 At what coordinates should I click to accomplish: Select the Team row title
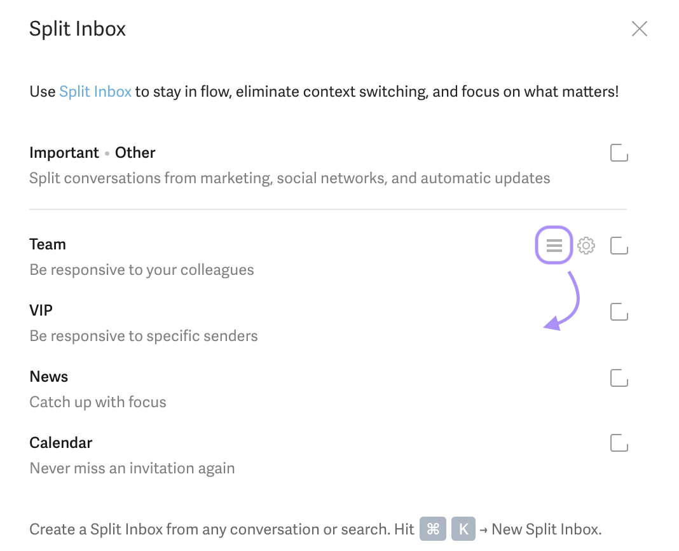coord(48,244)
